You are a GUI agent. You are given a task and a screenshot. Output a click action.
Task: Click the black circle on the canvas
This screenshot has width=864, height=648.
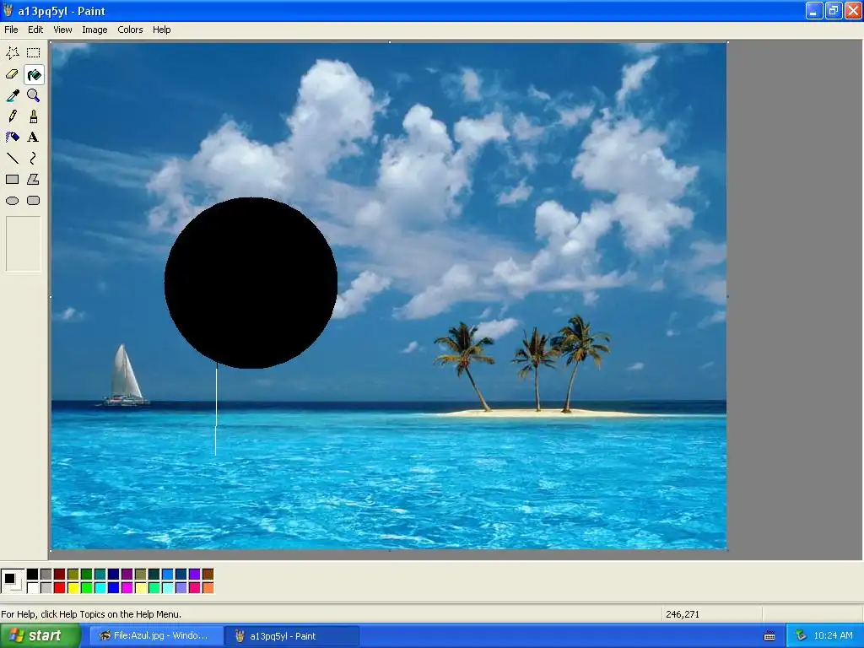click(251, 283)
